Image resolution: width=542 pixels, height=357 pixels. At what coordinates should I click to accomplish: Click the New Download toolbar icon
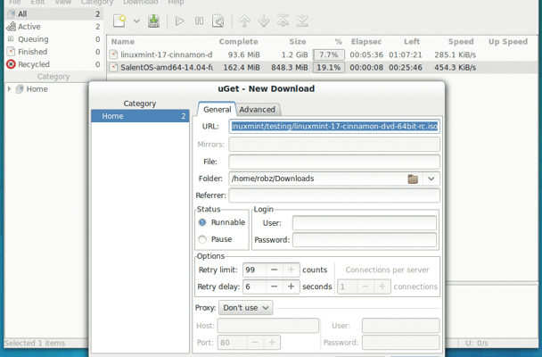119,21
